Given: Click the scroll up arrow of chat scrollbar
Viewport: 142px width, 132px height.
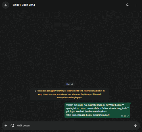Looking at the screenshot, I should [141, 12].
